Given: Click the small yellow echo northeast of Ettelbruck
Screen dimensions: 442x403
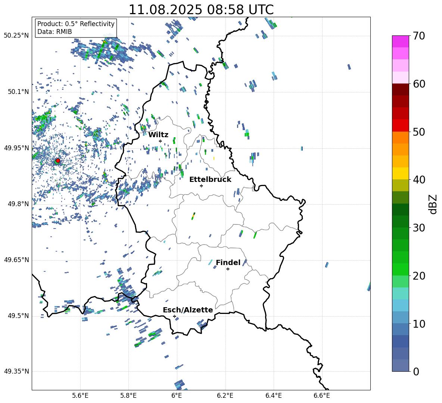Looking at the screenshot, I should click(x=214, y=158).
